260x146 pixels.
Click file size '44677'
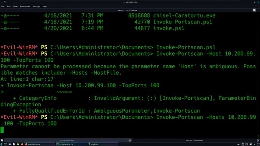(142, 28)
